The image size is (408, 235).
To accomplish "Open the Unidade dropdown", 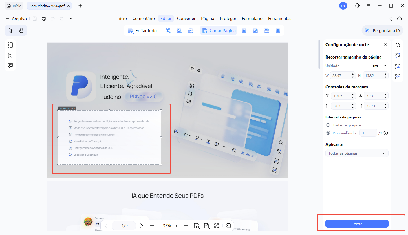I will pos(380,66).
